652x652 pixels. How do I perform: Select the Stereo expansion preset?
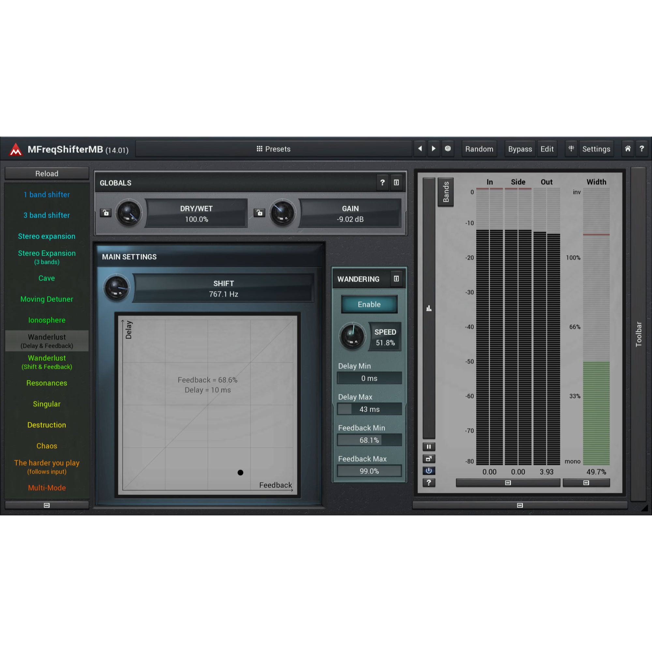pyautogui.click(x=47, y=236)
